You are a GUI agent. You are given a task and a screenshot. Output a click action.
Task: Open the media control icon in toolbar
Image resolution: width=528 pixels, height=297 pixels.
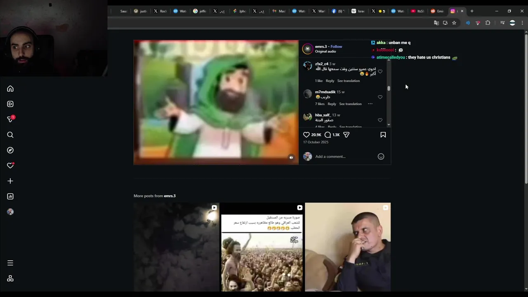(x=502, y=23)
